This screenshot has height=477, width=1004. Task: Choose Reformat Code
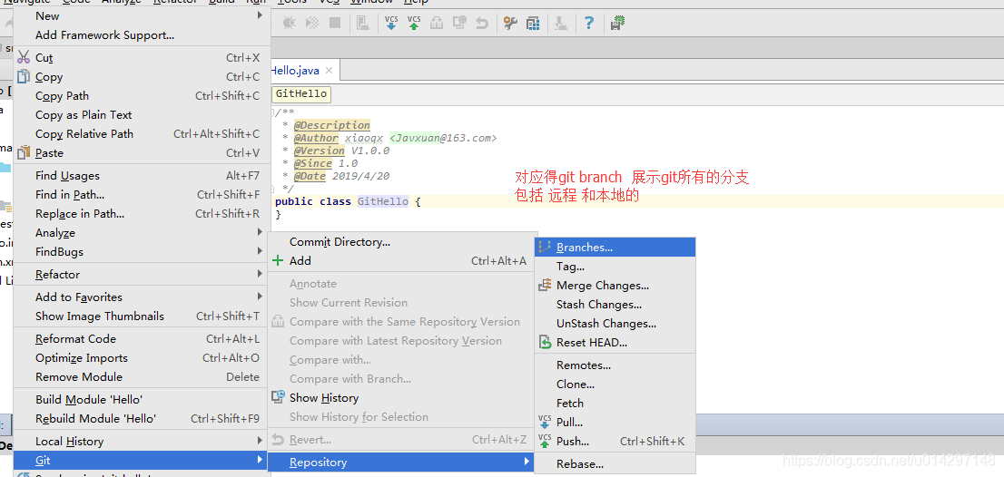point(142,339)
